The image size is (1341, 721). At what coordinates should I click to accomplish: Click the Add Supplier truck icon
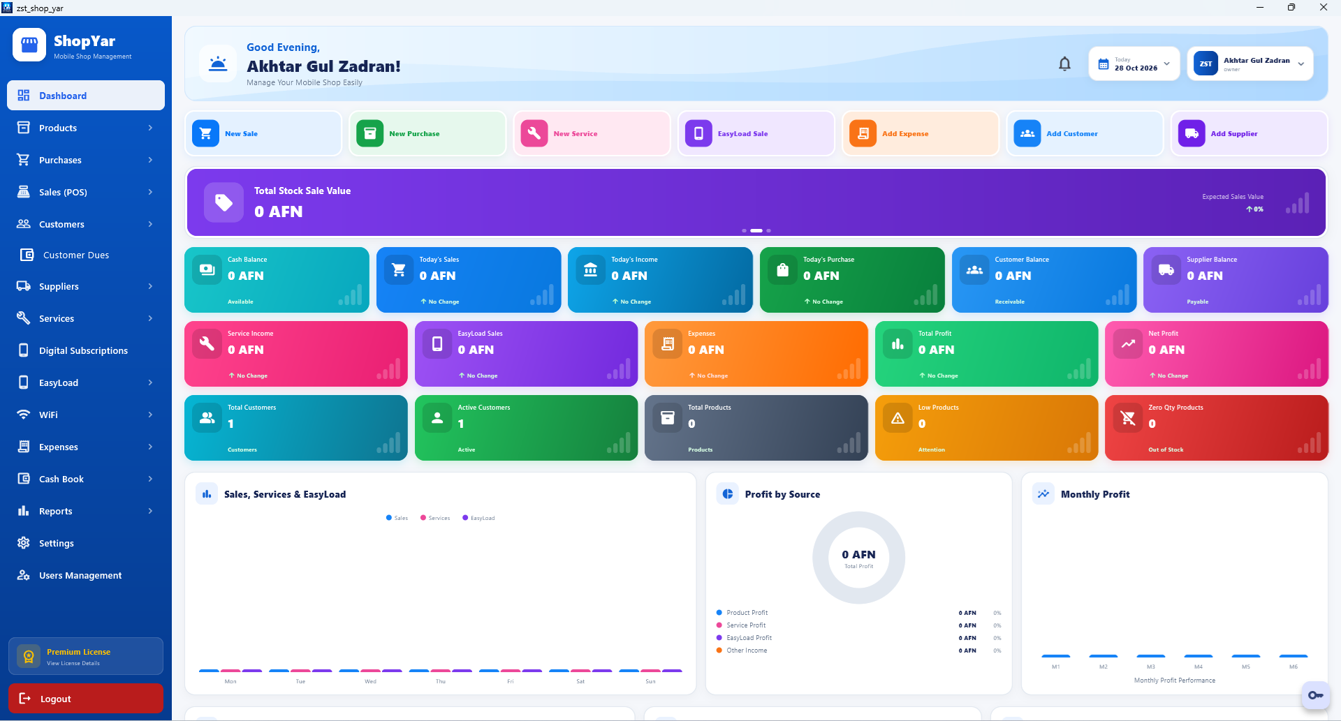(1192, 133)
